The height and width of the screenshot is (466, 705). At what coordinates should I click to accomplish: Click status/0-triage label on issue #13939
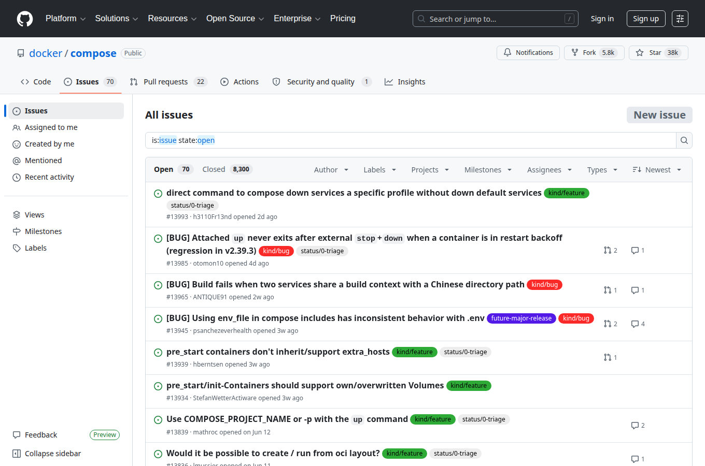[466, 352]
